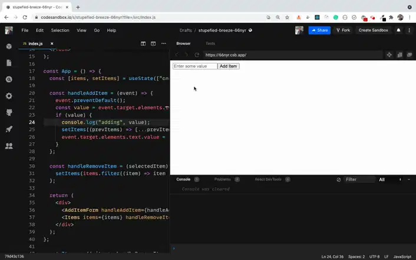Open the notifications bell
The image size is (416, 260).
(398, 30)
